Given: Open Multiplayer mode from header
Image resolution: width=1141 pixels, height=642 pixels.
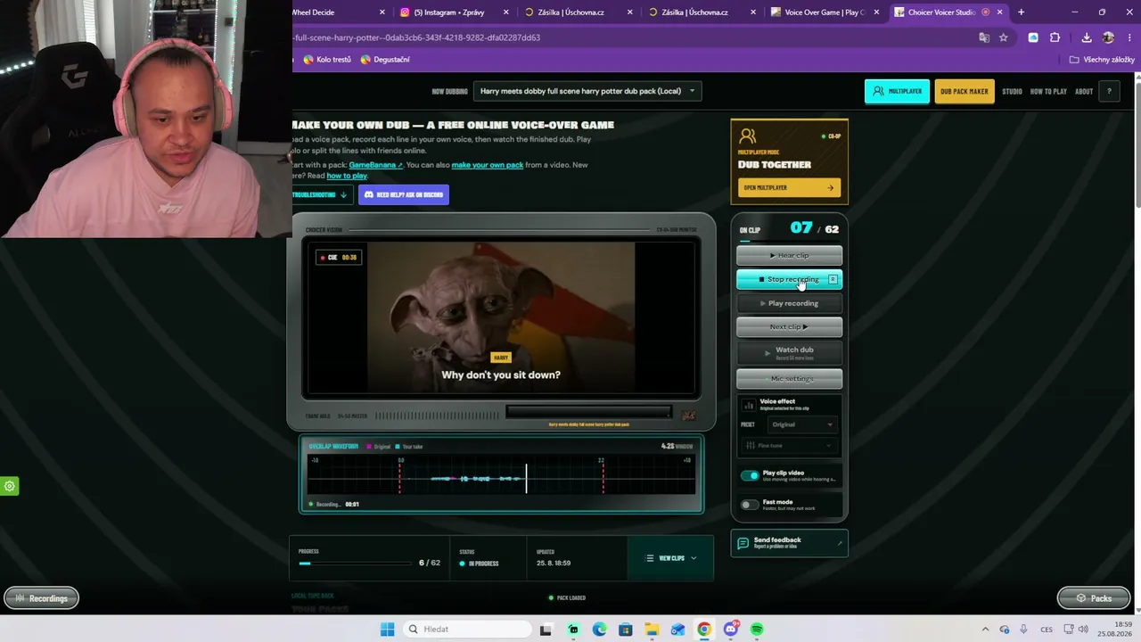Looking at the screenshot, I should point(897,91).
